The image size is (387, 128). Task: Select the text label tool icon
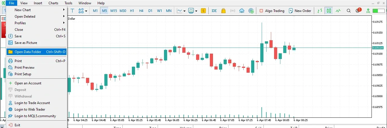click(73, 11)
